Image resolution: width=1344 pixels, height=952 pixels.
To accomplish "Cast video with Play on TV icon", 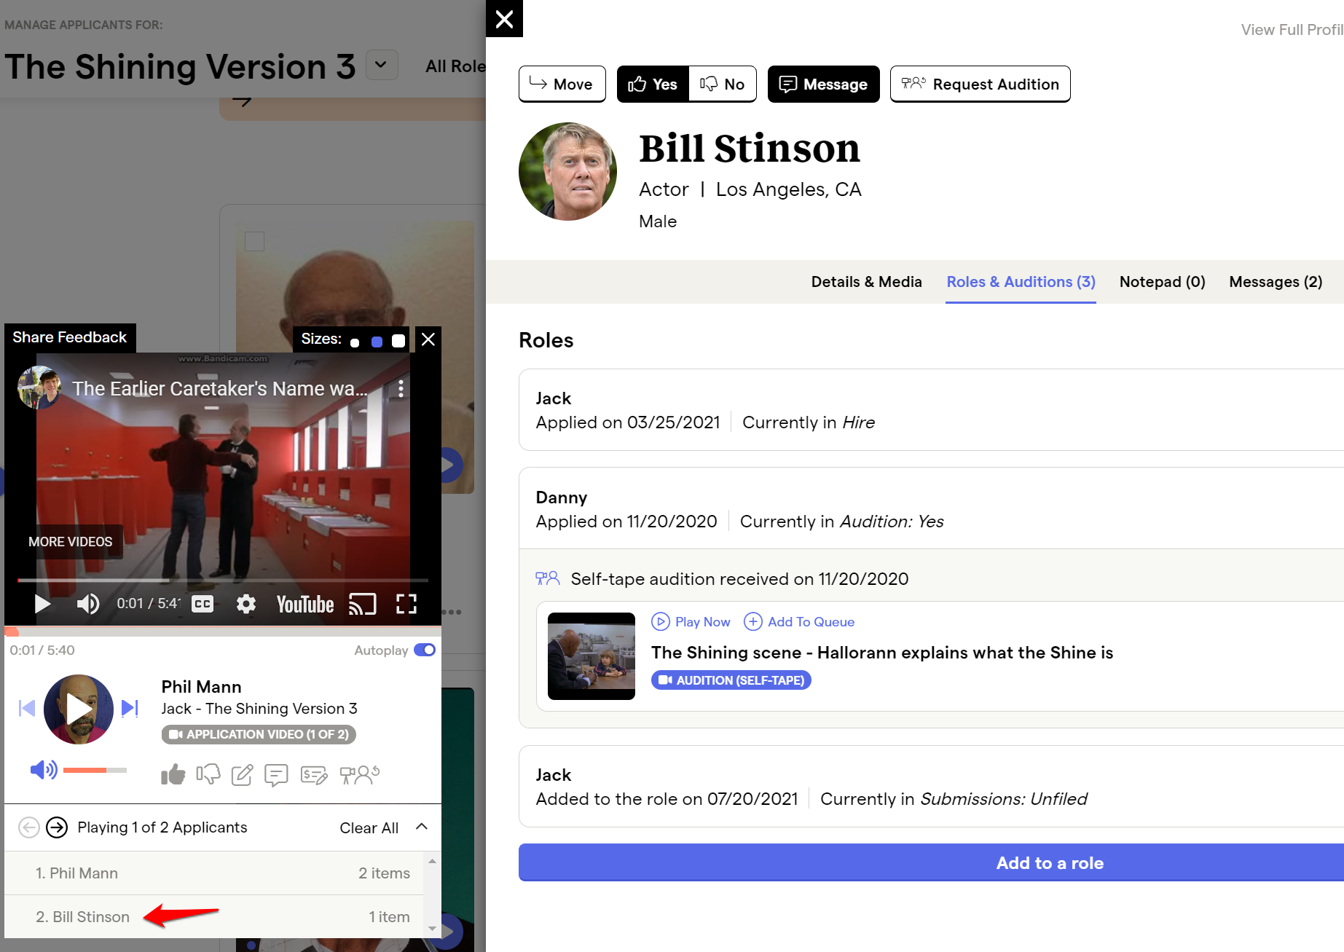I will (x=363, y=604).
